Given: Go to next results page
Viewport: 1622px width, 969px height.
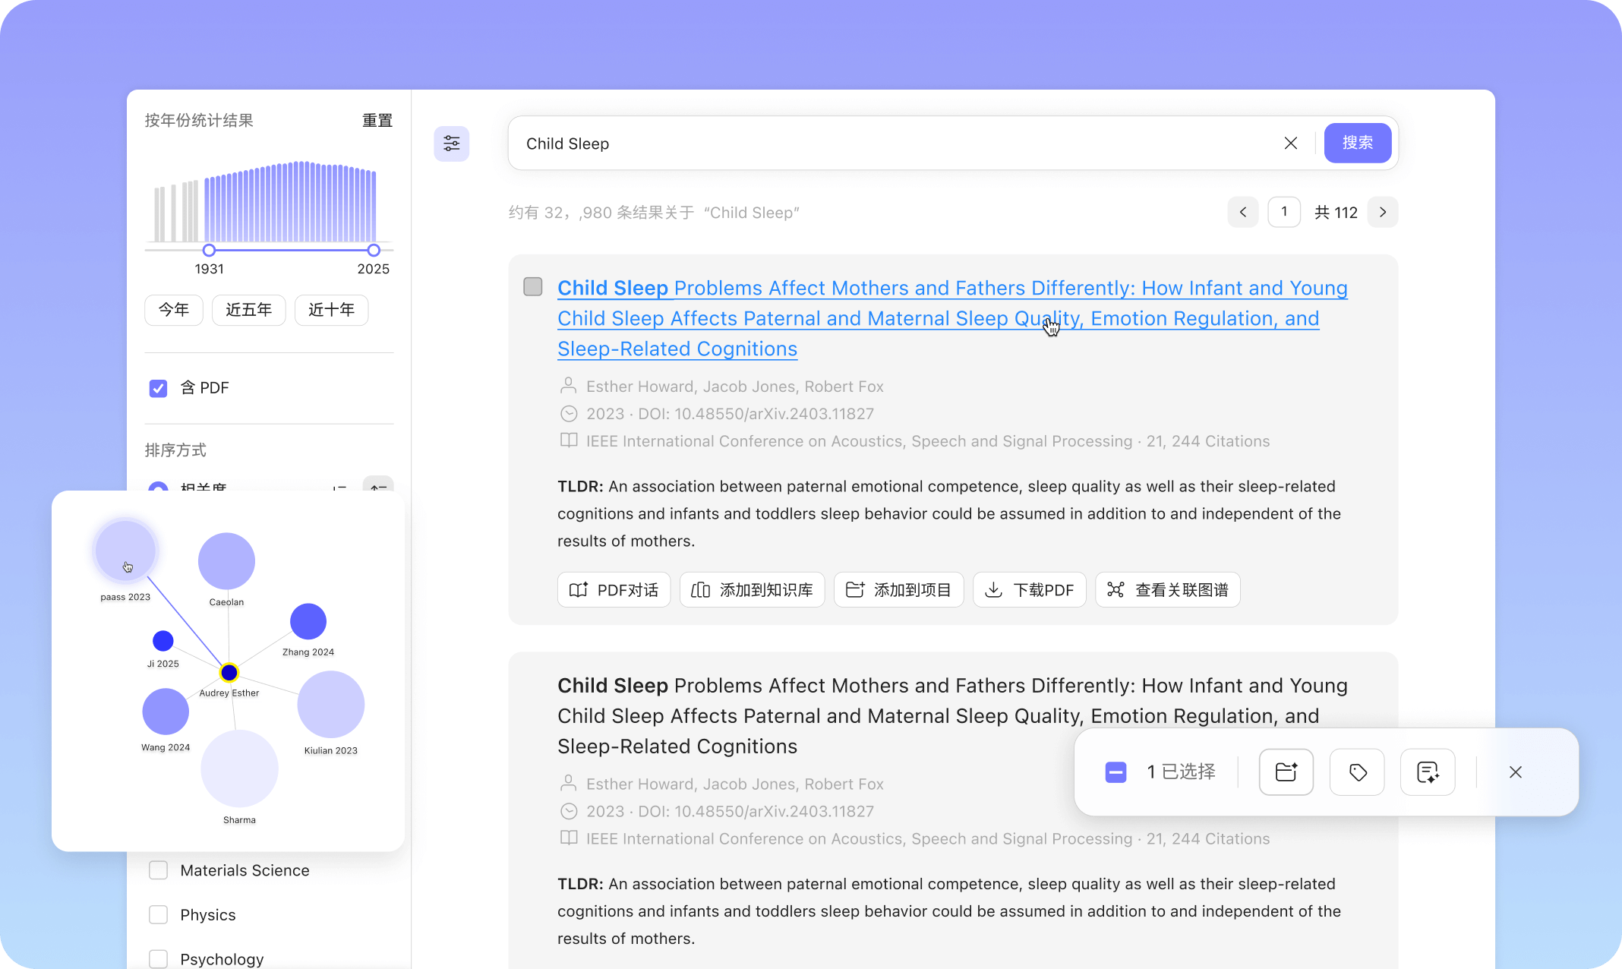Looking at the screenshot, I should (x=1382, y=213).
